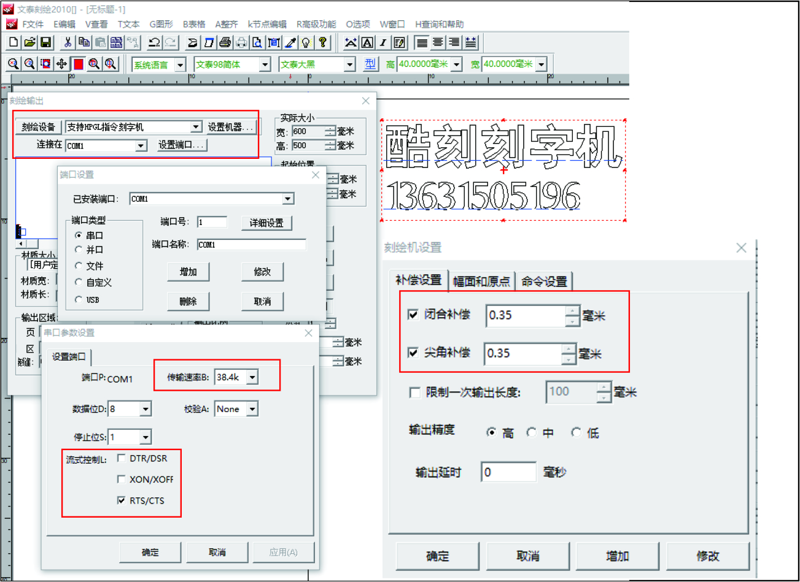Copy selection using toolbar copy icon

pos(84,42)
